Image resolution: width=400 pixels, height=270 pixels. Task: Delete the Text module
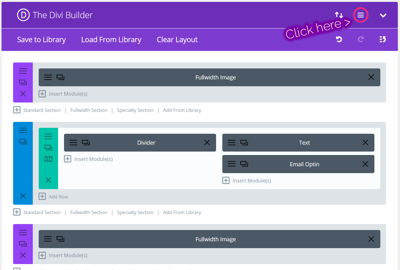pos(365,143)
